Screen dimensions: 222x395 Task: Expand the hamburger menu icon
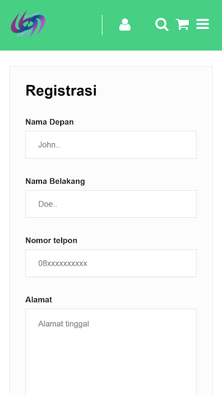(x=203, y=24)
